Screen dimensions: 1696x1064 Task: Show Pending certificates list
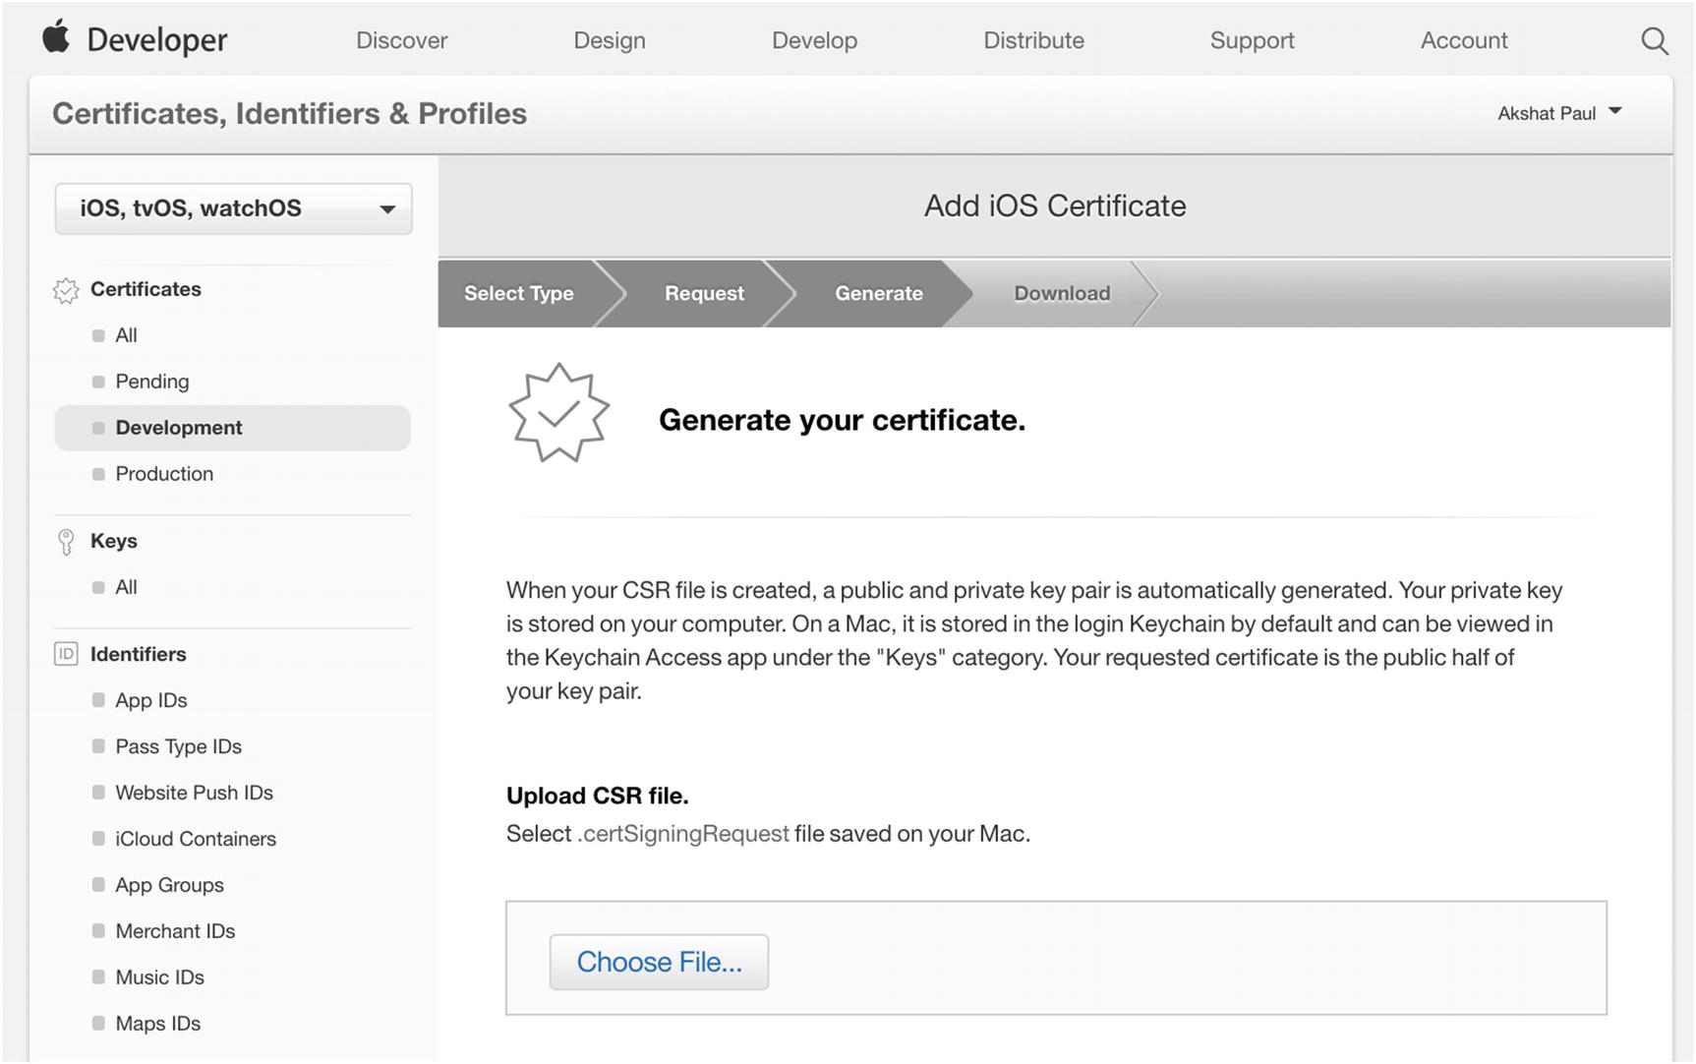pos(151,382)
